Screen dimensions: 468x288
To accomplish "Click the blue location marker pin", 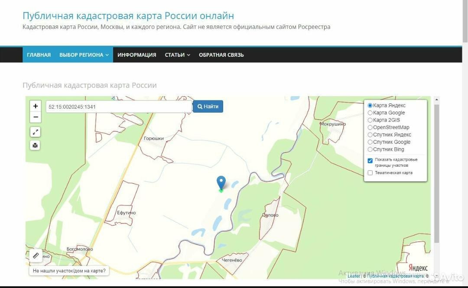I will (221, 183).
